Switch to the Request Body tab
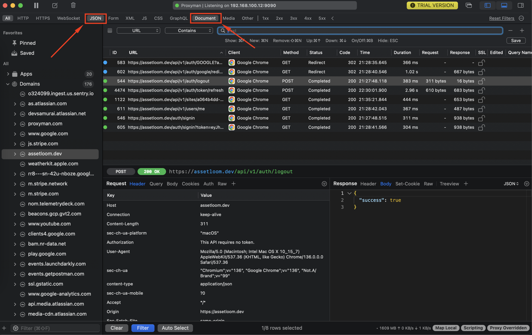The height and width of the screenshot is (335, 532). coord(172,184)
